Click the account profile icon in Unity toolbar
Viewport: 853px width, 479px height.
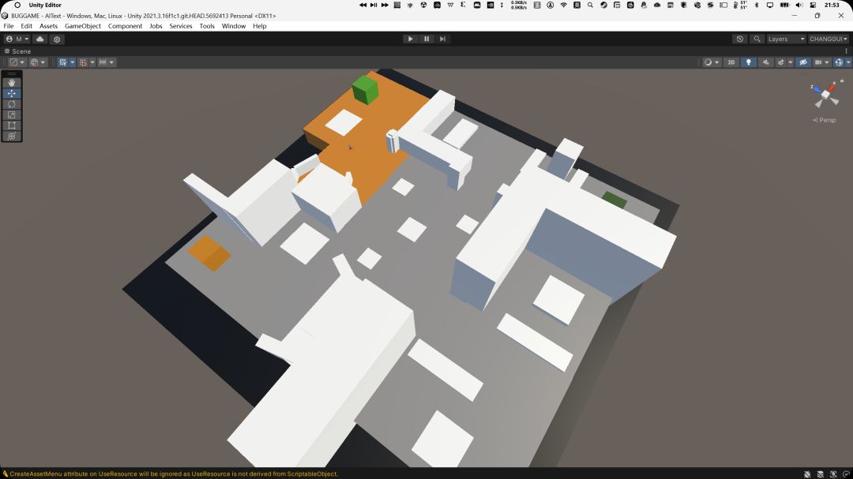[9, 39]
